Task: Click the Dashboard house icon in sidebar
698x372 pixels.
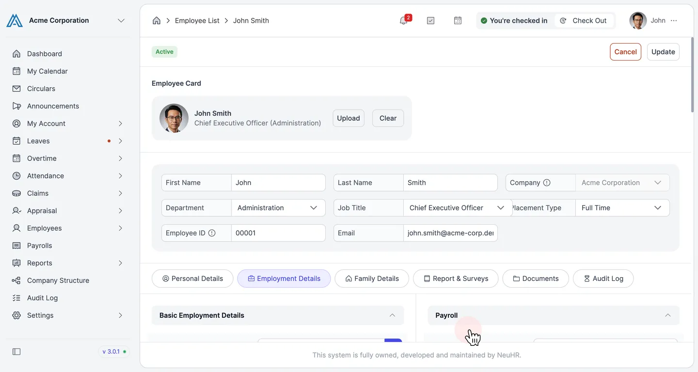Action: click(x=16, y=54)
